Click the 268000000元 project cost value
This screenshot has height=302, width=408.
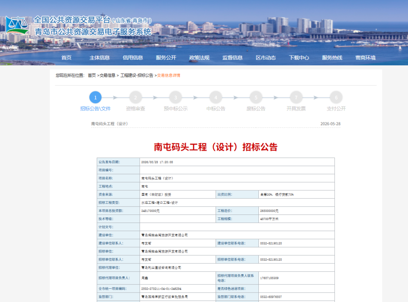click(x=269, y=211)
